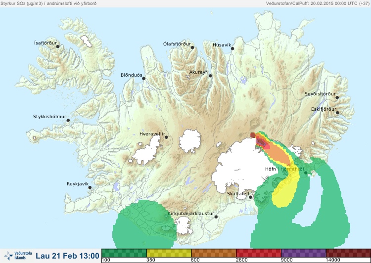
Task: Click the Styrkur SO2 title text
Action: [48, 3]
